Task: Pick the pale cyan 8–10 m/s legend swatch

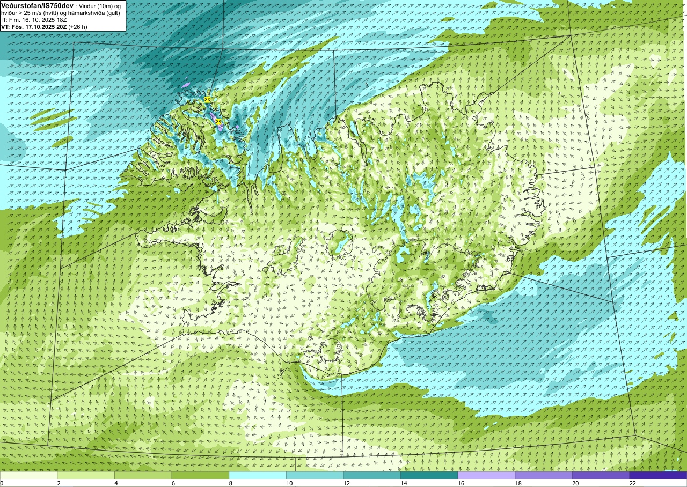Action: (x=258, y=475)
